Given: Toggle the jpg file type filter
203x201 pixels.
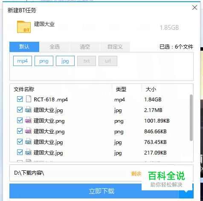Looking at the screenshot, I should (65, 61).
